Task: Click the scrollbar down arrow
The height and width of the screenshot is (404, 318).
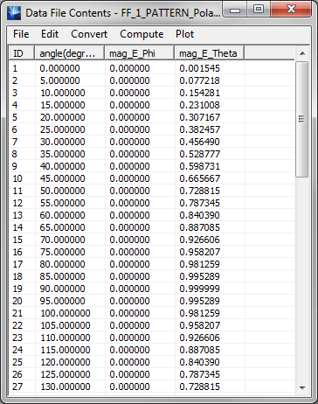Action: (302, 387)
